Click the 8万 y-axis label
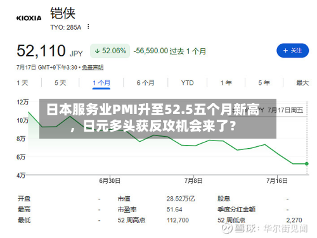 point(21,139)
